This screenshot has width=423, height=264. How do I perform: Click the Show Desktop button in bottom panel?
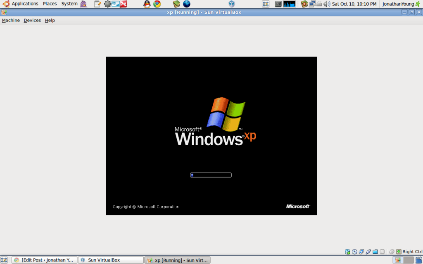coord(4,260)
